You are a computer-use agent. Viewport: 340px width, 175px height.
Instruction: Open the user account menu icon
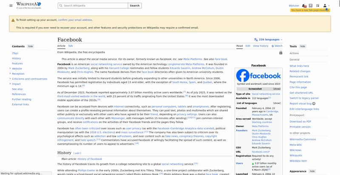click(326, 6)
